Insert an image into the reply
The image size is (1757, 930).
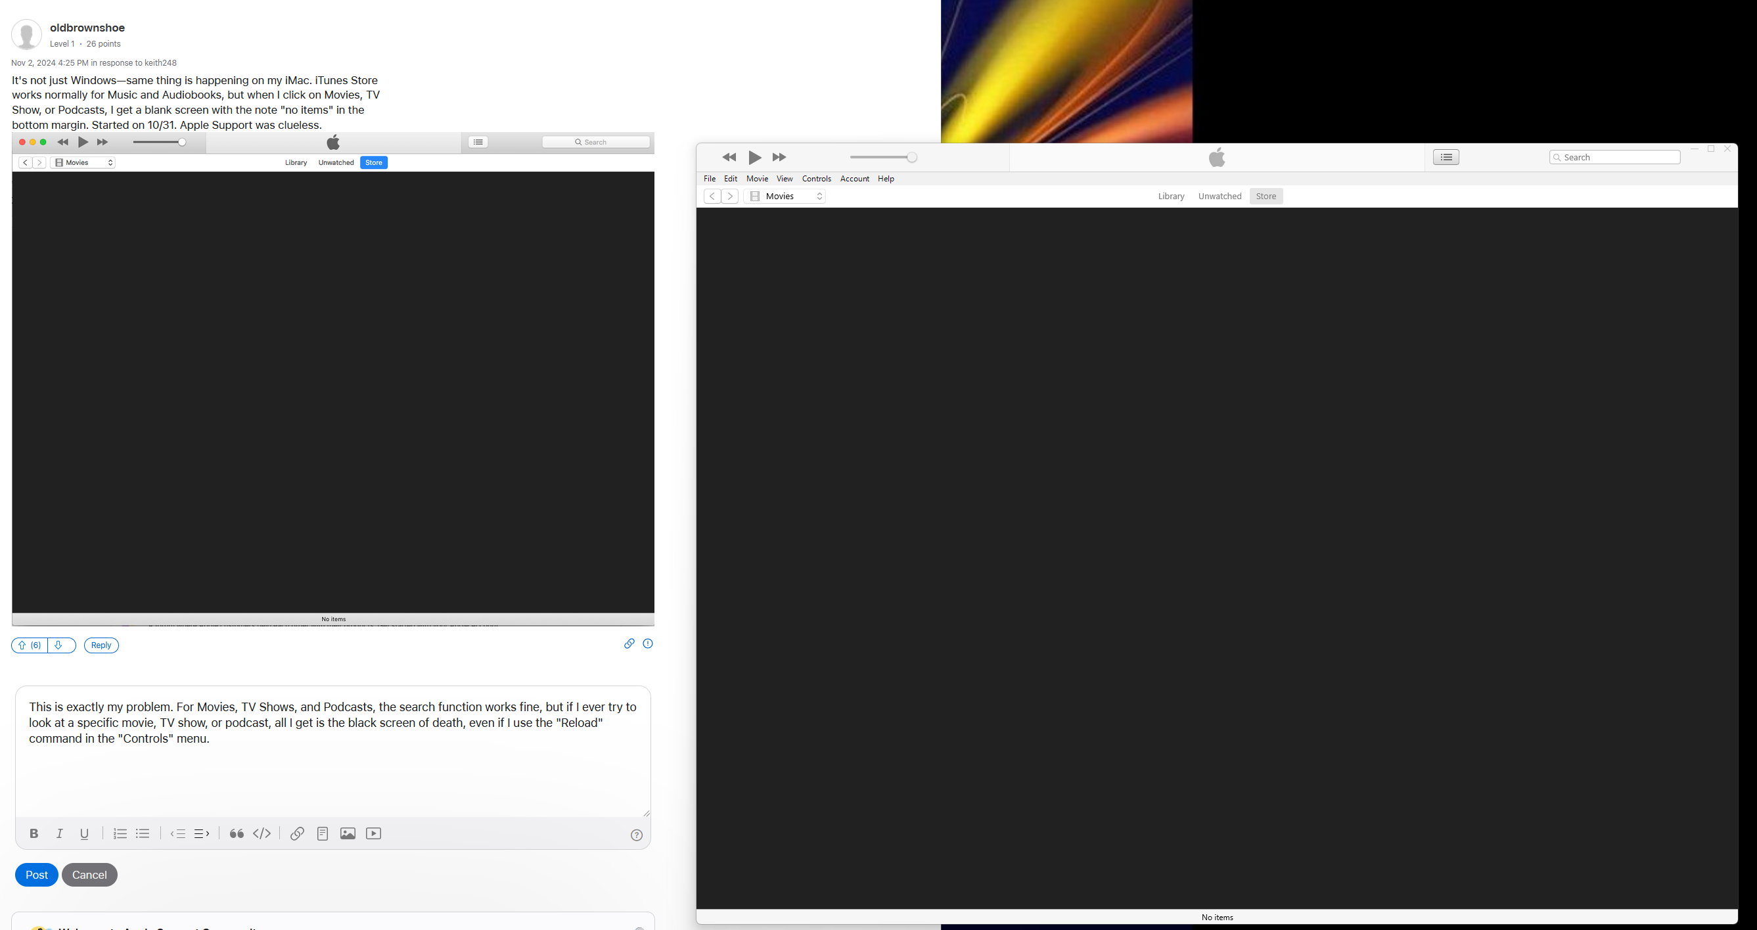coord(348,834)
